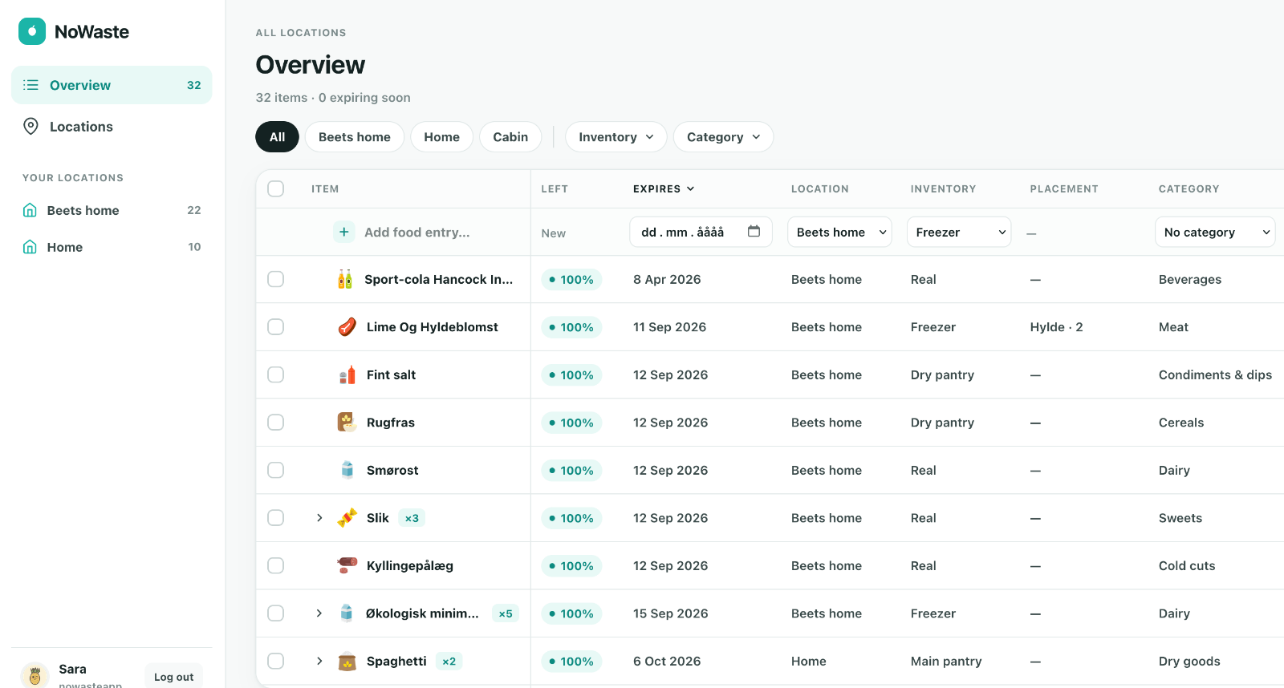Screen dimensions: 1284x688
Task: Check the Kyllingepålæg row checkbox
Action: point(276,565)
